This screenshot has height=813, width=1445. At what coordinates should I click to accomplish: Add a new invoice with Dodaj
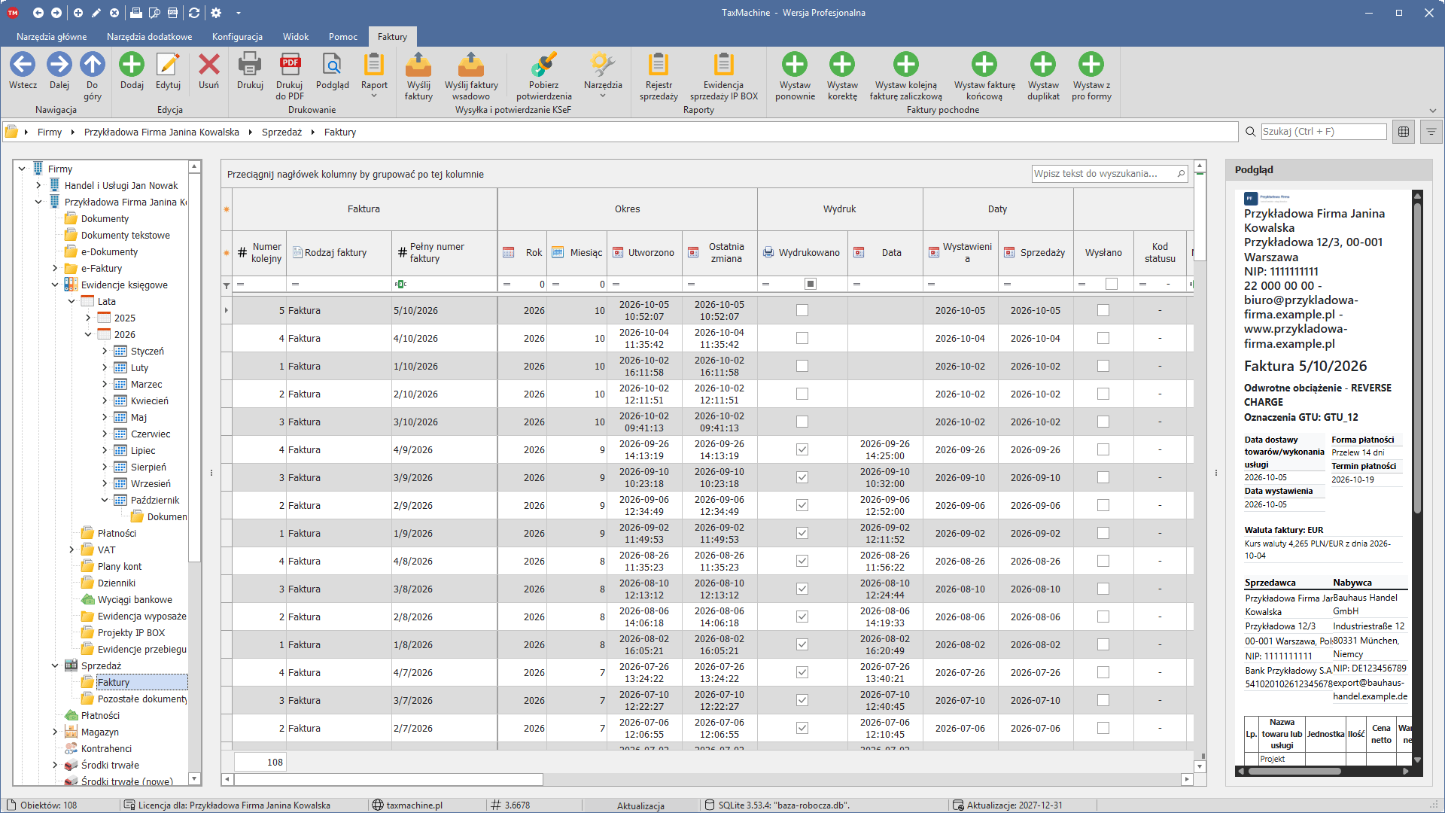pos(132,65)
